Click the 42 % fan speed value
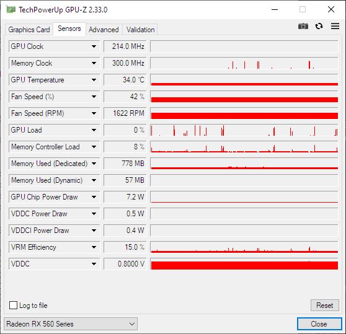The width and height of the screenshot is (346, 334). click(x=125, y=97)
